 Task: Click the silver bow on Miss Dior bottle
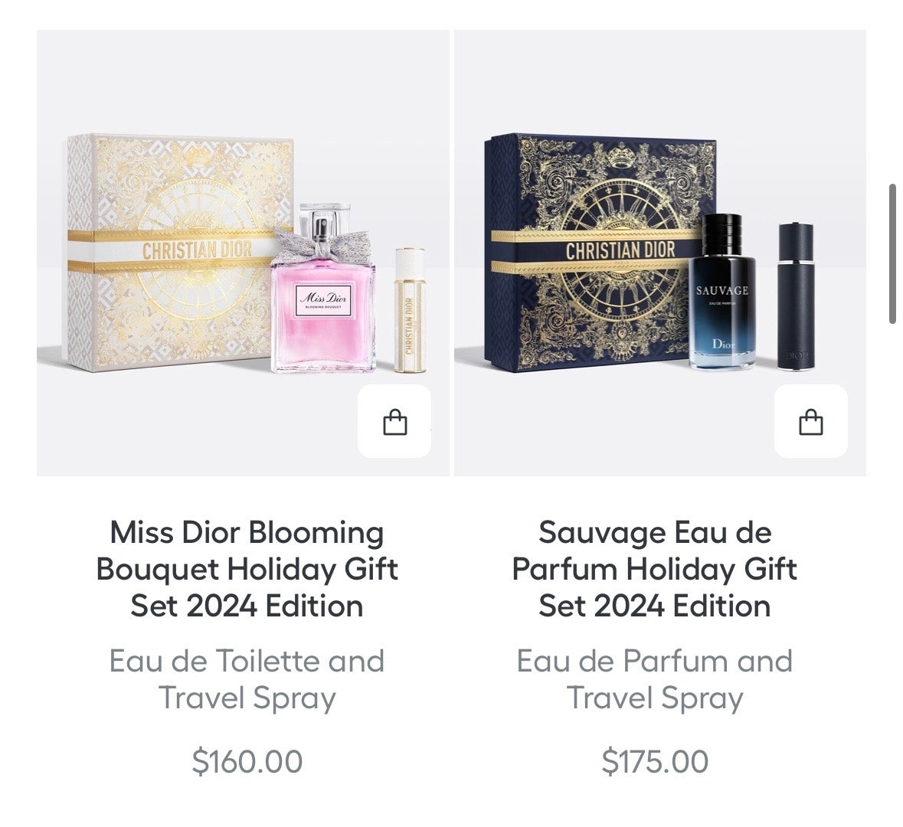[322, 242]
